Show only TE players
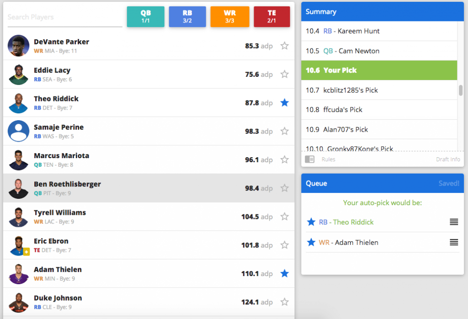468x319 pixels. pos(271,17)
